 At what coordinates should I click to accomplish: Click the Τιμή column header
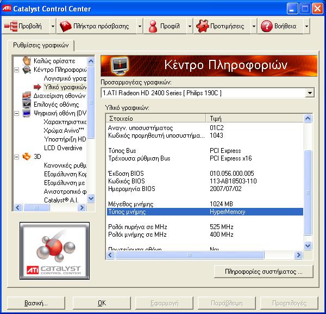point(254,118)
